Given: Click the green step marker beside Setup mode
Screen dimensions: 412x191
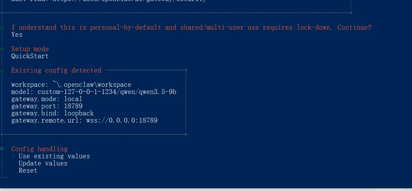Looking at the screenshot, I should click(2, 49).
